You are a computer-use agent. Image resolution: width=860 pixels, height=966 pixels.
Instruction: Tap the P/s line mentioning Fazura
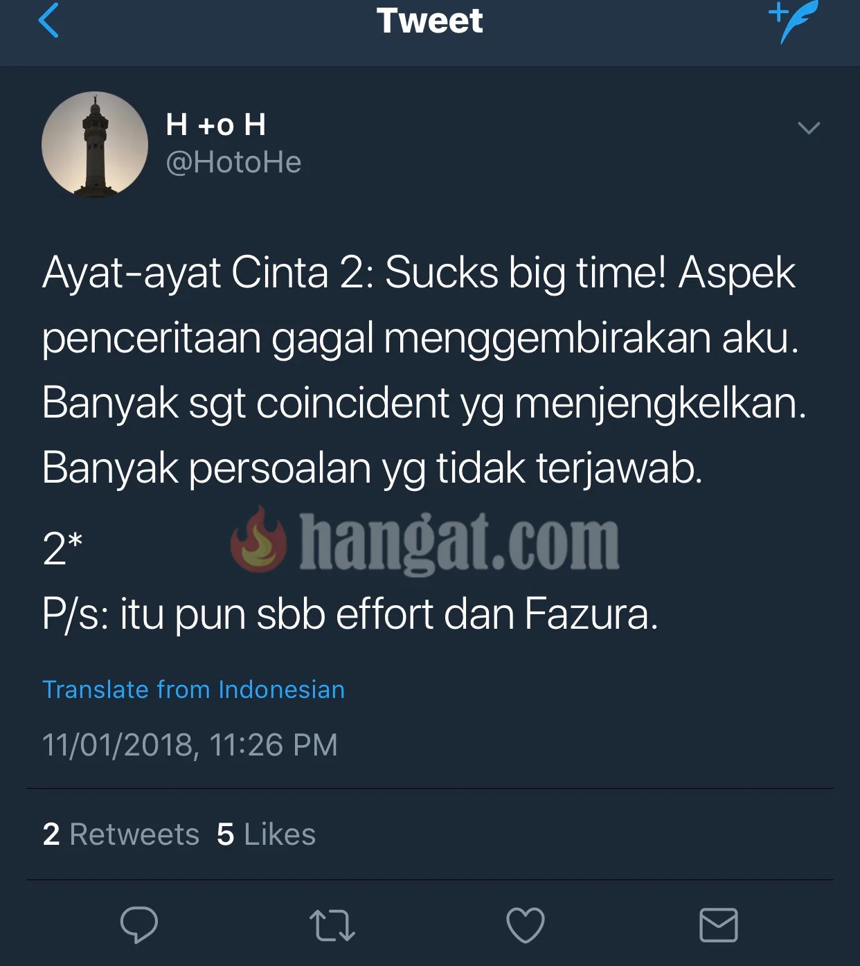point(350,614)
